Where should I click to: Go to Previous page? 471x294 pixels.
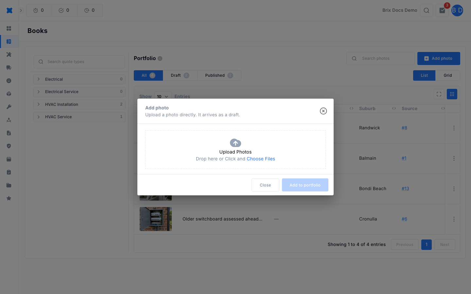click(405, 245)
